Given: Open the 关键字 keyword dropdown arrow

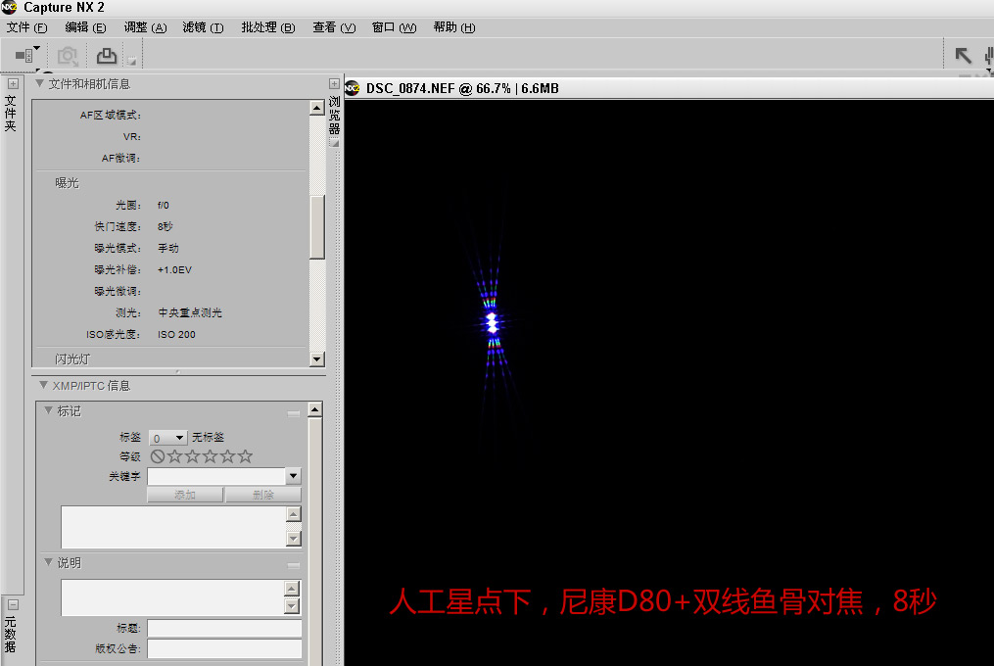Looking at the screenshot, I should point(293,476).
